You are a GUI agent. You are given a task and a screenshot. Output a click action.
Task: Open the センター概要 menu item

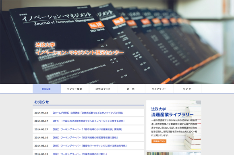tap(75, 89)
